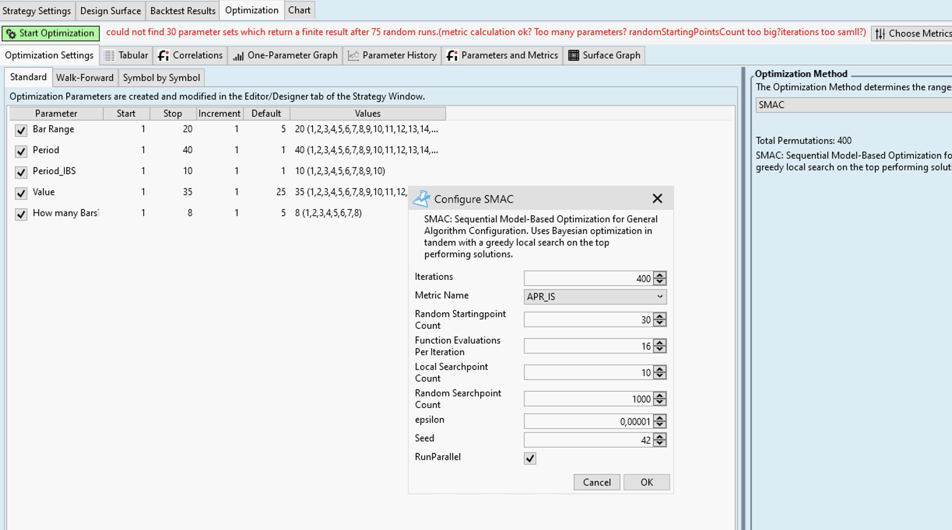
Task: Disable the RunParallel checkbox
Action: coord(530,458)
